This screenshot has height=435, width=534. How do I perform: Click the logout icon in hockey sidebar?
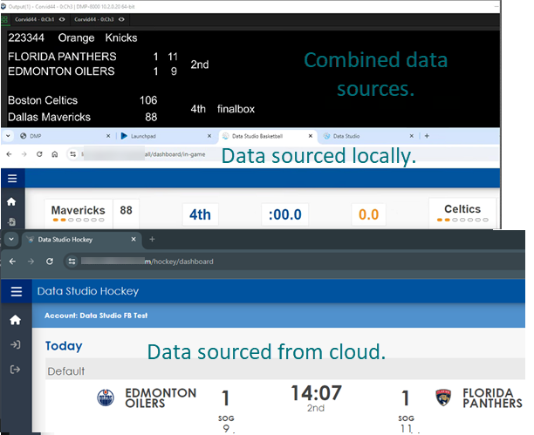coord(15,370)
